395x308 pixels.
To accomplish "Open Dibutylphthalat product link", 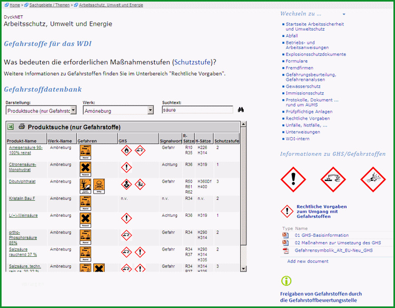I will click(x=22, y=181).
